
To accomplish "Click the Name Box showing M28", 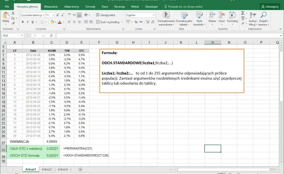I will click(x=13, y=35).
